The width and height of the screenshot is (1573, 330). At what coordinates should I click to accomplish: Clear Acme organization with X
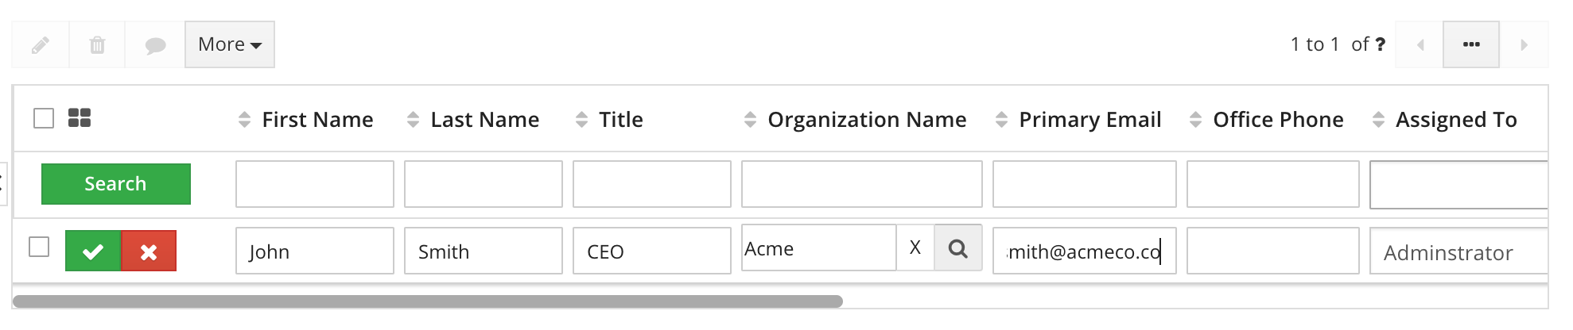coord(915,248)
